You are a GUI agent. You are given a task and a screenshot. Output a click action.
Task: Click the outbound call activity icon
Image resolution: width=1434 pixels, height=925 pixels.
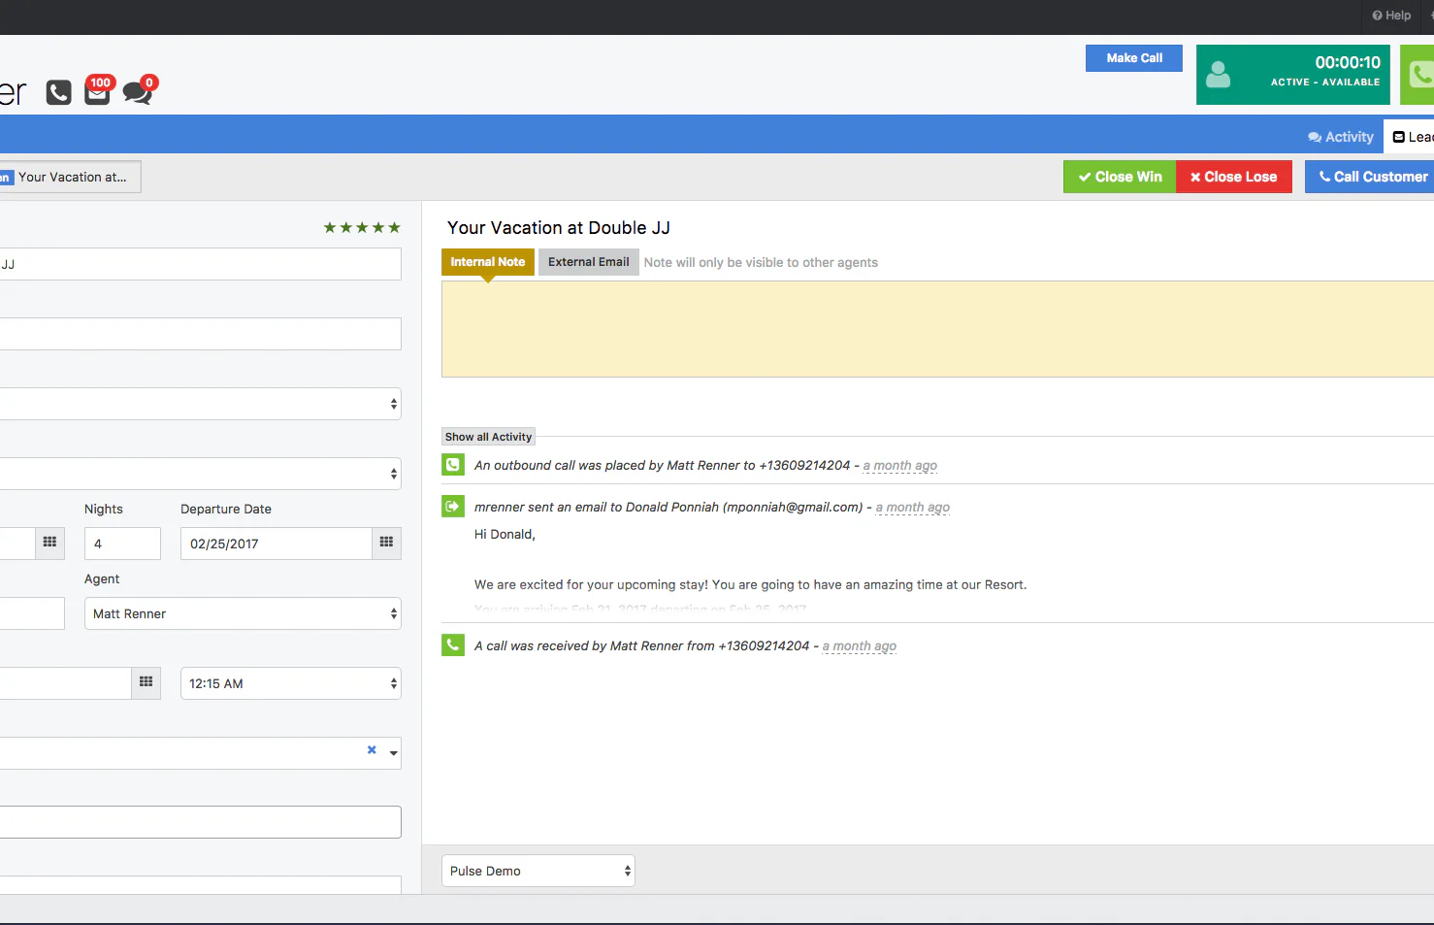pyautogui.click(x=453, y=465)
